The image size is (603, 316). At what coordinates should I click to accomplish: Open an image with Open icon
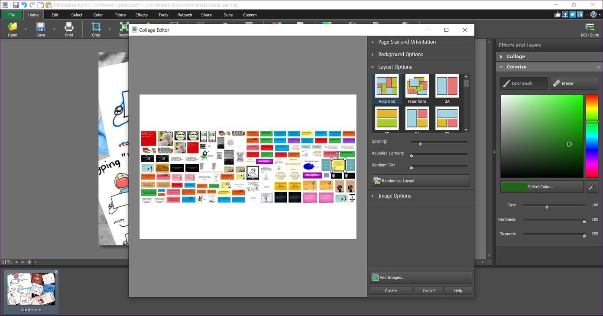click(13, 29)
